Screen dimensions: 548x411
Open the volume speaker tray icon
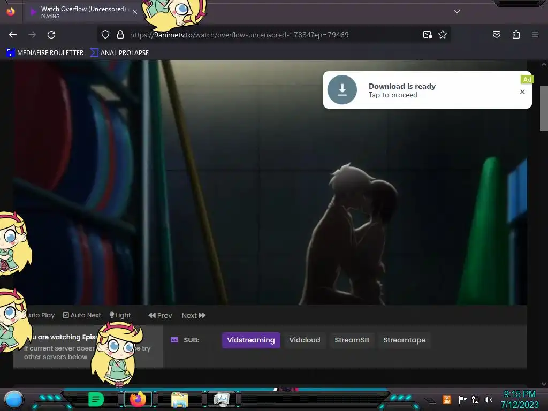(489, 399)
